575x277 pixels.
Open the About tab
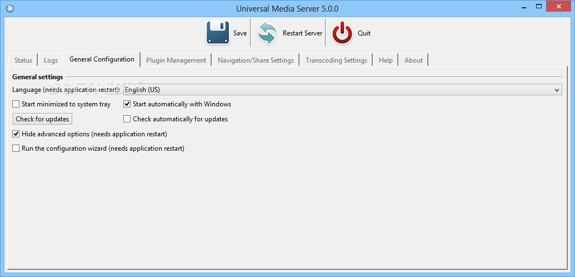pyautogui.click(x=413, y=60)
